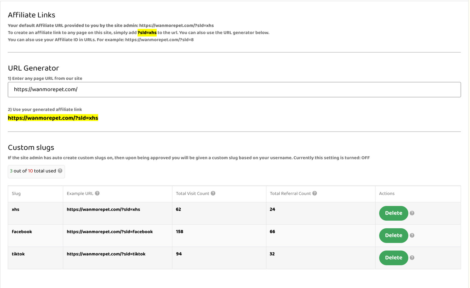Viewport: 470px width, 288px height.
Task: Click help icon beside tiktok Delete button
Action: (x=412, y=258)
